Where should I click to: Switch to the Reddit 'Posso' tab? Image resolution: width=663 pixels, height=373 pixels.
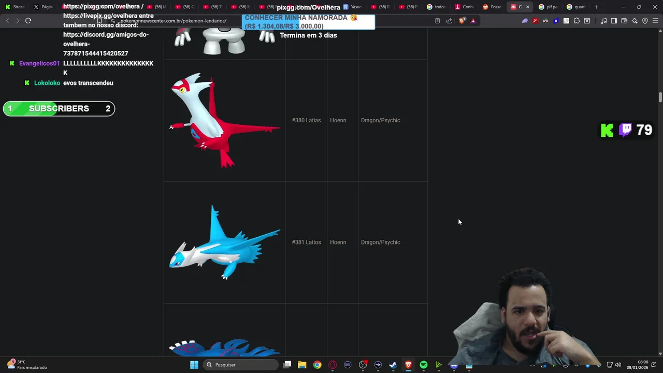493,7
